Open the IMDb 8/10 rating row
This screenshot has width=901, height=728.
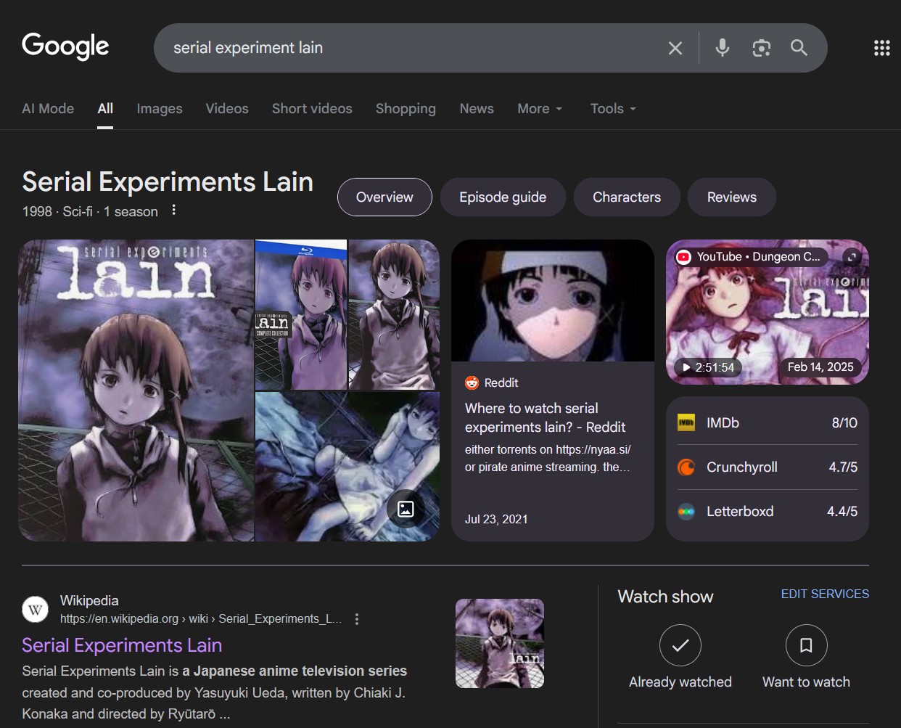click(x=768, y=422)
